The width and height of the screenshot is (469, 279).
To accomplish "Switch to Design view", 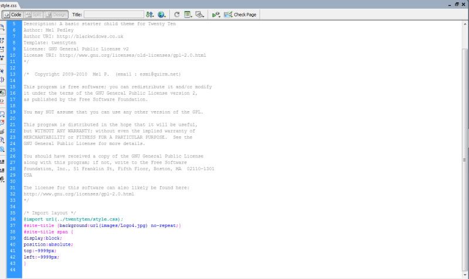I will [x=57, y=14].
